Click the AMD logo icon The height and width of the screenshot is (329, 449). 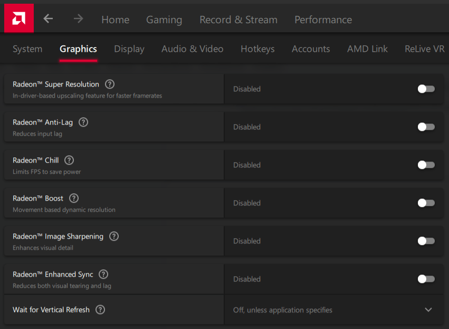coord(19,18)
